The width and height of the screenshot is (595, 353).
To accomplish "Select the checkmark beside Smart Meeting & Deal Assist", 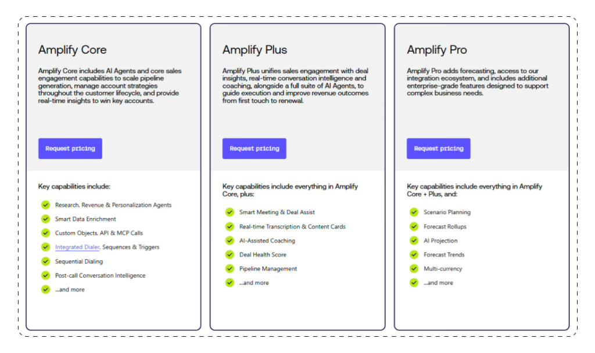I will click(x=230, y=212).
